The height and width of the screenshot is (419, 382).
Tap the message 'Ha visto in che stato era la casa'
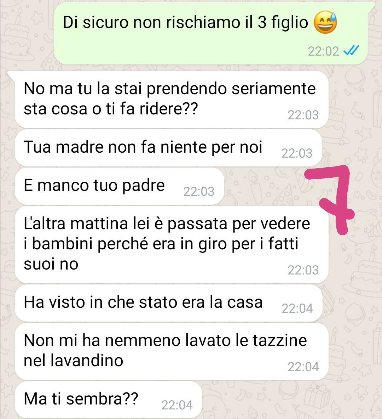point(169,303)
